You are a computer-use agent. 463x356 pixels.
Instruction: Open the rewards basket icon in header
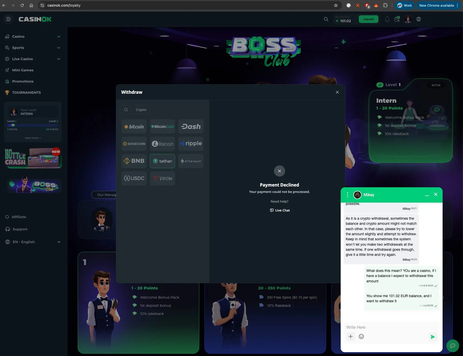[x=397, y=19]
